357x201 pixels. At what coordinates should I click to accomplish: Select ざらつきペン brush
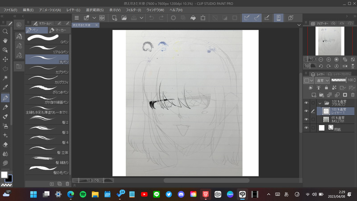pyautogui.click(x=47, y=89)
